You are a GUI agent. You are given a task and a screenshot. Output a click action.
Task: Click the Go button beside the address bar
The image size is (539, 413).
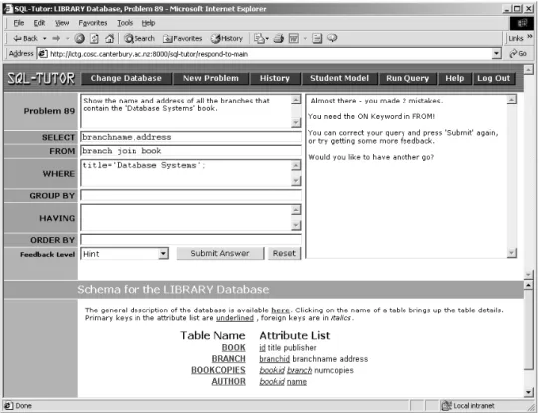(x=518, y=53)
